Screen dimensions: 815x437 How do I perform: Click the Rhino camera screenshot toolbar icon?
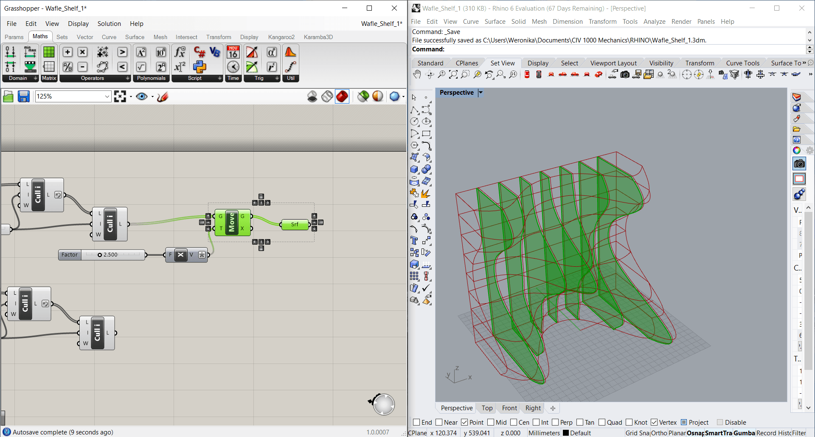(x=624, y=75)
